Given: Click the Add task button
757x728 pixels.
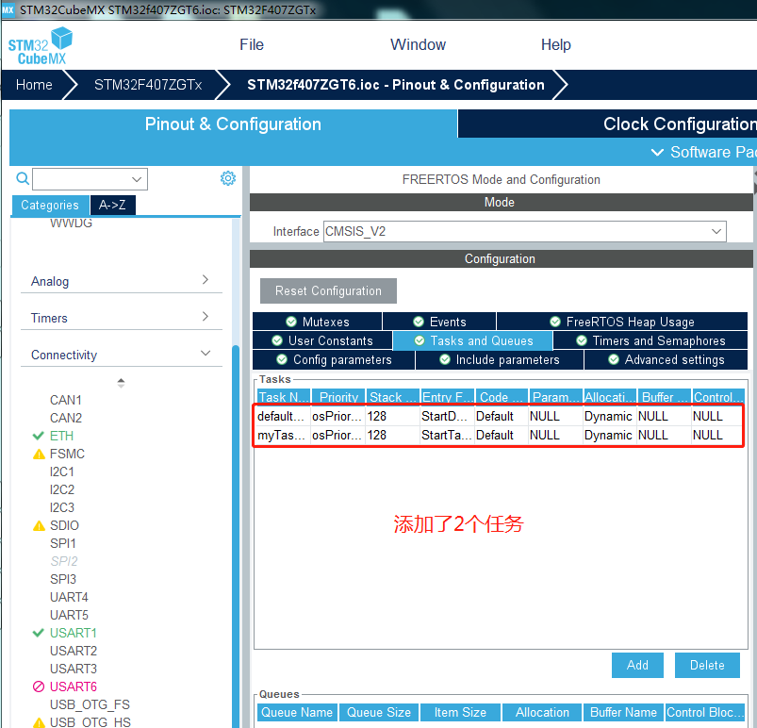Looking at the screenshot, I should [637, 665].
